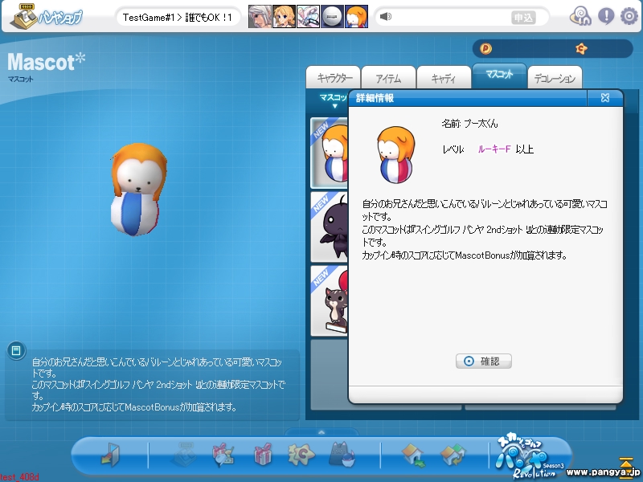Switch to the アイテム tab
The width and height of the screenshot is (643, 482).
pyautogui.click(x=389, y=77)
